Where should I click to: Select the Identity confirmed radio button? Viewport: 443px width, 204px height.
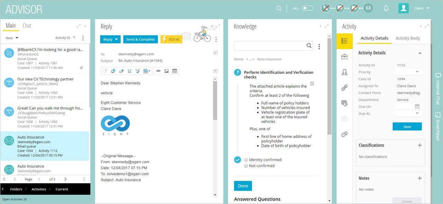pos(246,160)
